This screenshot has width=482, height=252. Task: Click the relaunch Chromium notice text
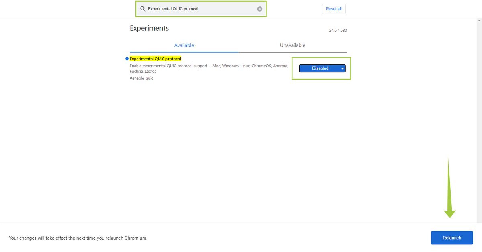(78, 238)
